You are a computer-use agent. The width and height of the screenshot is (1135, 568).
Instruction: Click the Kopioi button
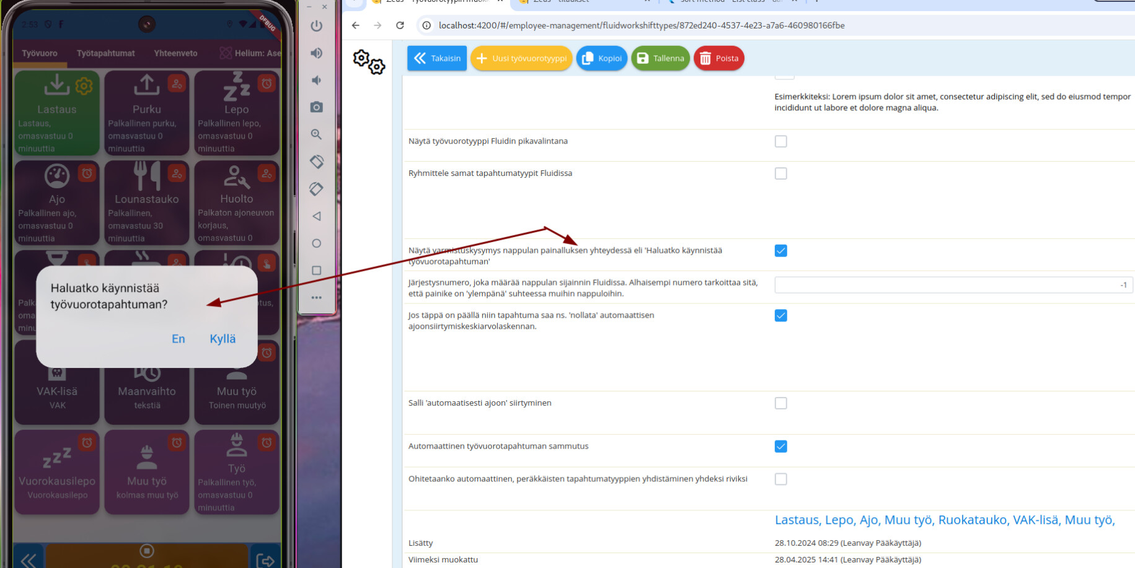click(x=602, y=58)
